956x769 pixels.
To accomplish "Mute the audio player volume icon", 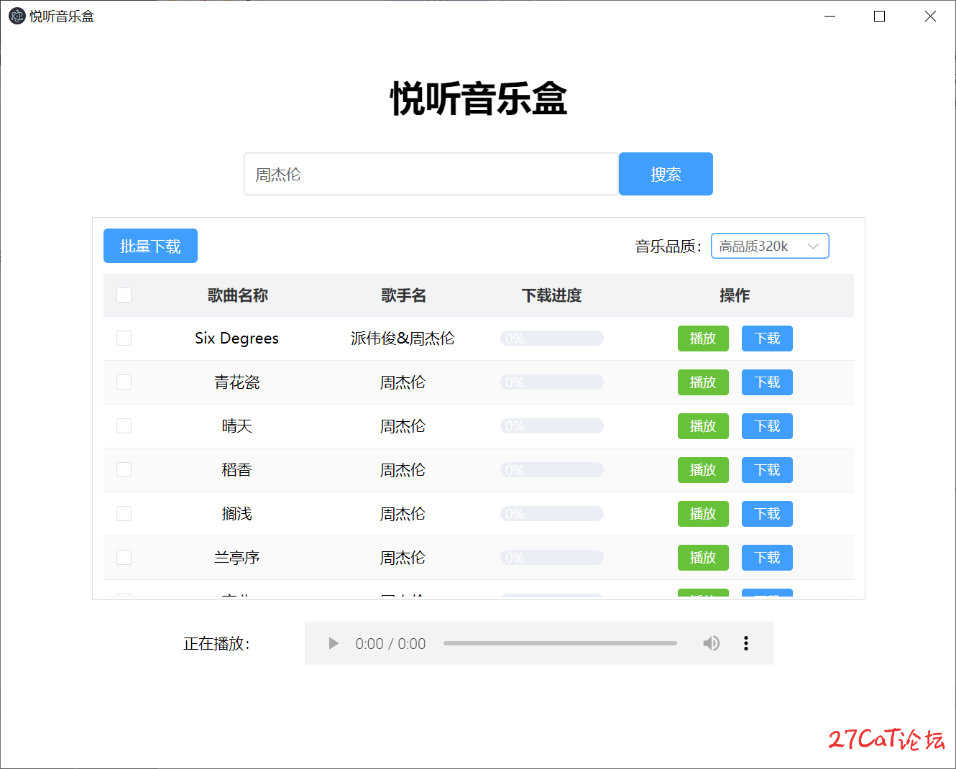I will pyautogui.click(x=711, y=643).
